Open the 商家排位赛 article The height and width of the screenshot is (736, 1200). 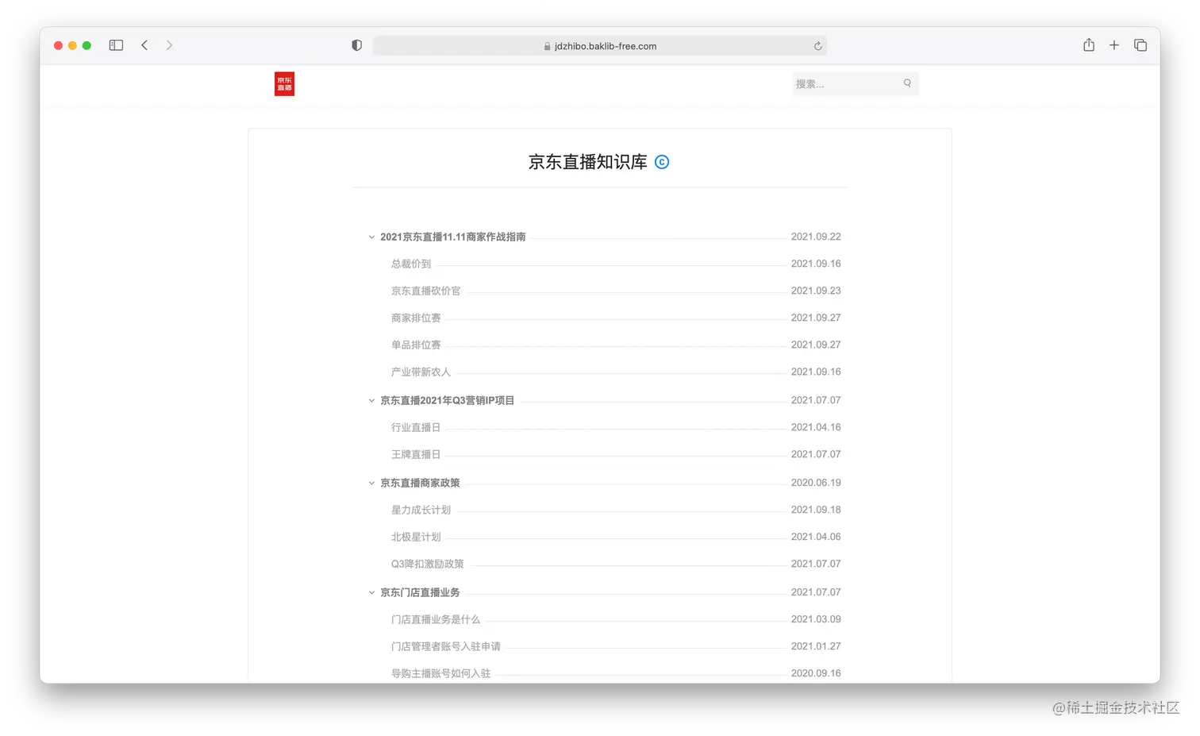point(416,318)
